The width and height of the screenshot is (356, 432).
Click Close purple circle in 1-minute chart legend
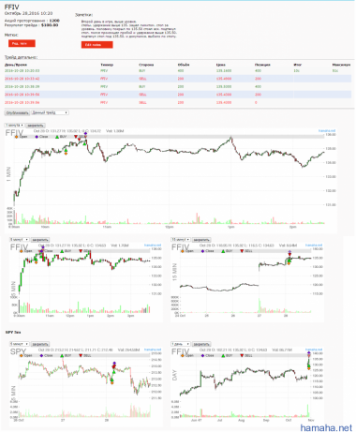tap(37, 137)
